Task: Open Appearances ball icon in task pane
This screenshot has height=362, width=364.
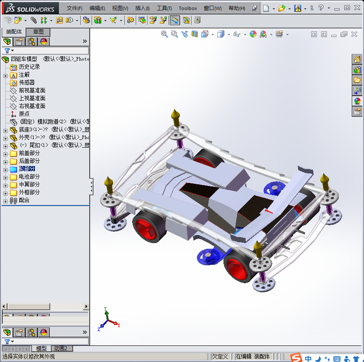Action: 357,101
